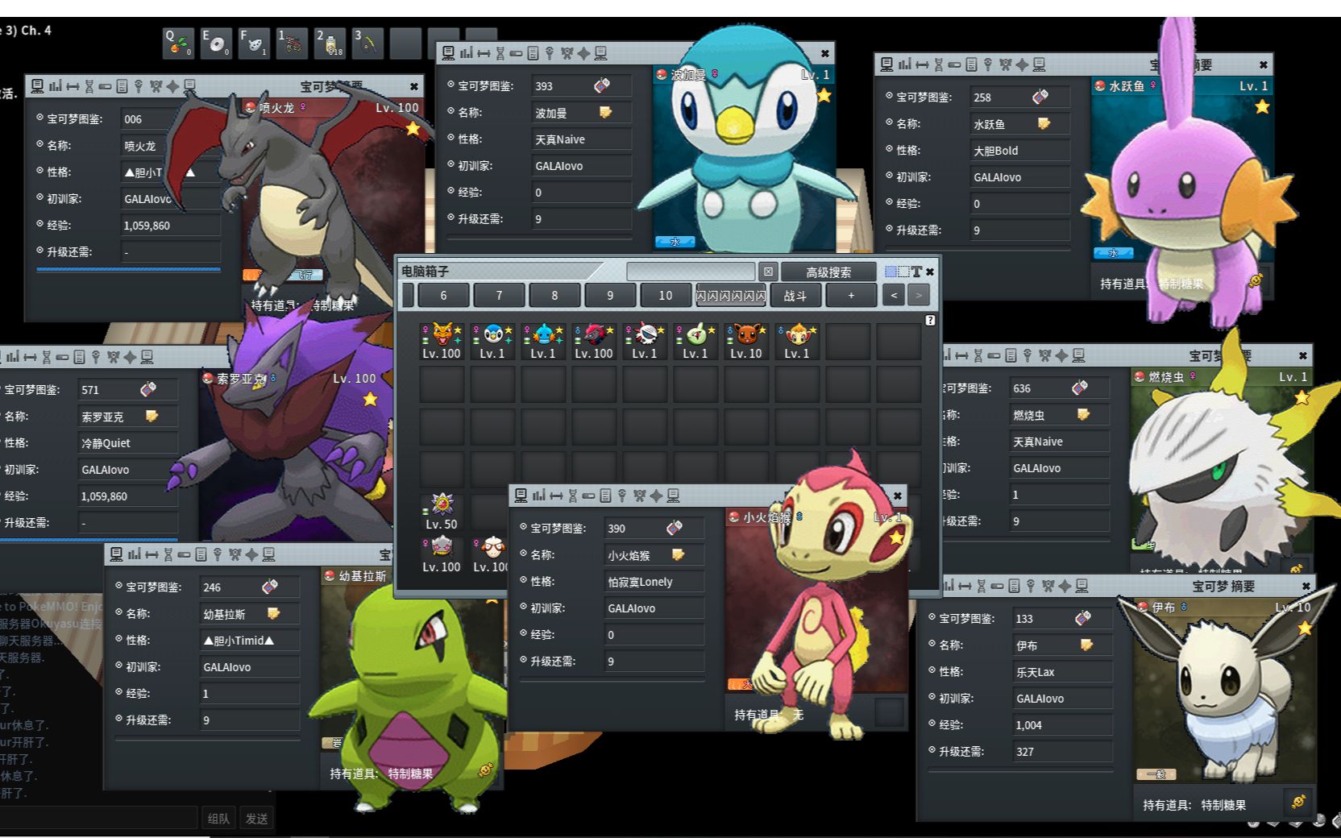Click the nickname edit icon beside 波加曼
This screenshot has width=1341, height=838.
coord(605,112)
